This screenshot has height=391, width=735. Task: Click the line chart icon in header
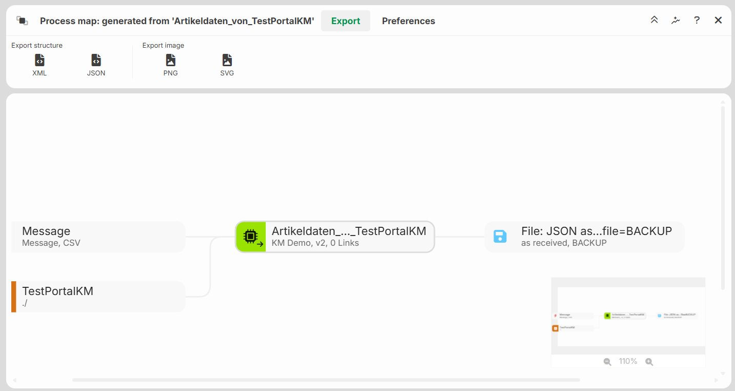click(676, 20)
